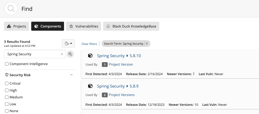
Task: Click the bug icon on Vulnerabilities tab
Action: (71, 26)
